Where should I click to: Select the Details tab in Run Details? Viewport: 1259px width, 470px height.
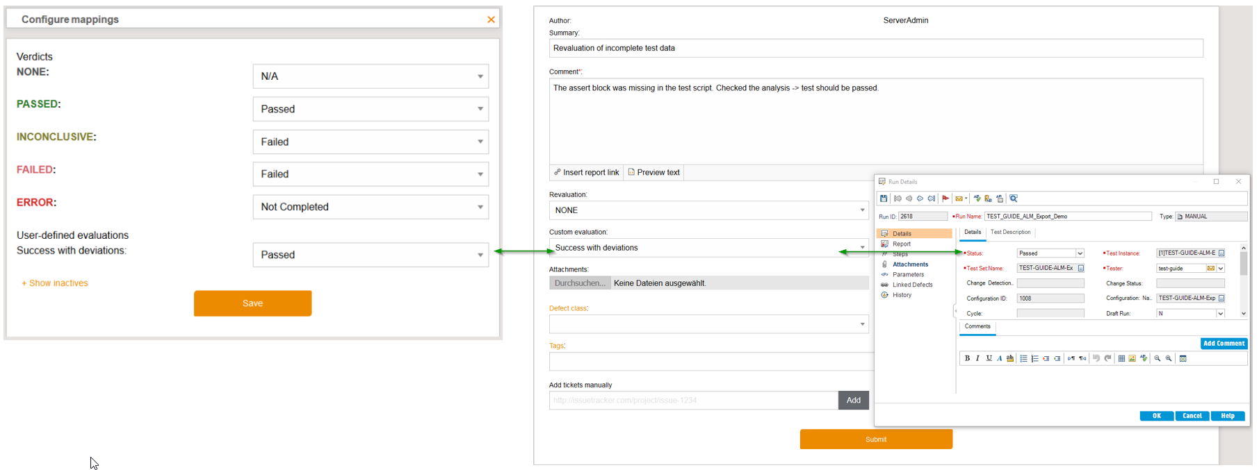tap(973, 232)
